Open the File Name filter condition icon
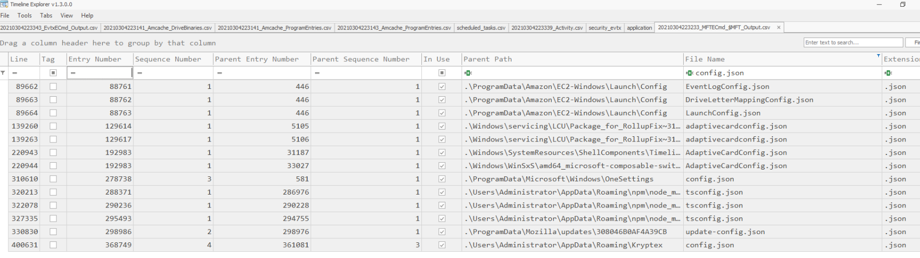 tap(689, 73)
